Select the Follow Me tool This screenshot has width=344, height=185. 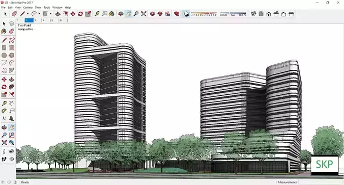(12, 87)
